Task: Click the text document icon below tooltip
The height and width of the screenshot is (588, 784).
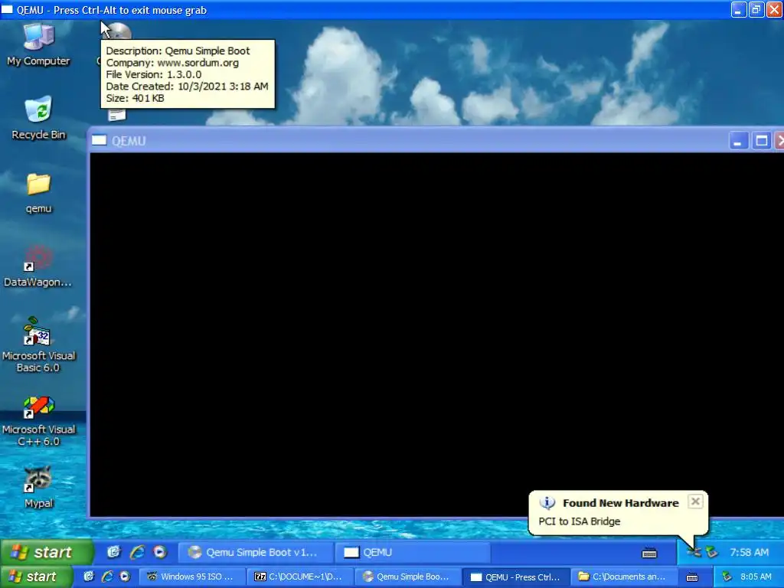Action: coord(116,116)
